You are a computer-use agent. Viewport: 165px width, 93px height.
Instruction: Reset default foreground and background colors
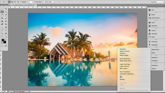(x=2, y=43)
